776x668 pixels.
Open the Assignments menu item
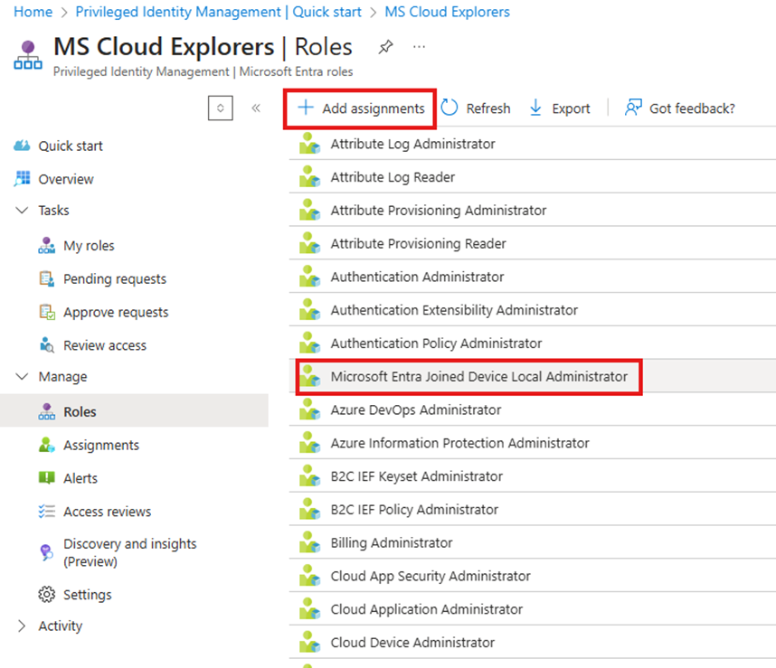coord(100,446)
